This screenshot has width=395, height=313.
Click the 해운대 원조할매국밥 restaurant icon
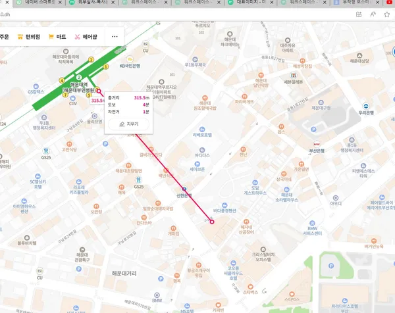pyautogui.click(x=205, y=98)
